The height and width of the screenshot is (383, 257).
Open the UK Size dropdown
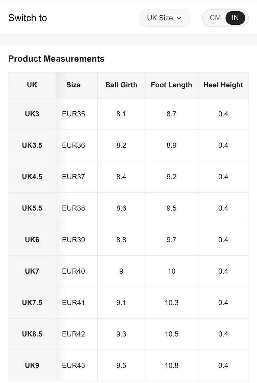pos(165,18)
